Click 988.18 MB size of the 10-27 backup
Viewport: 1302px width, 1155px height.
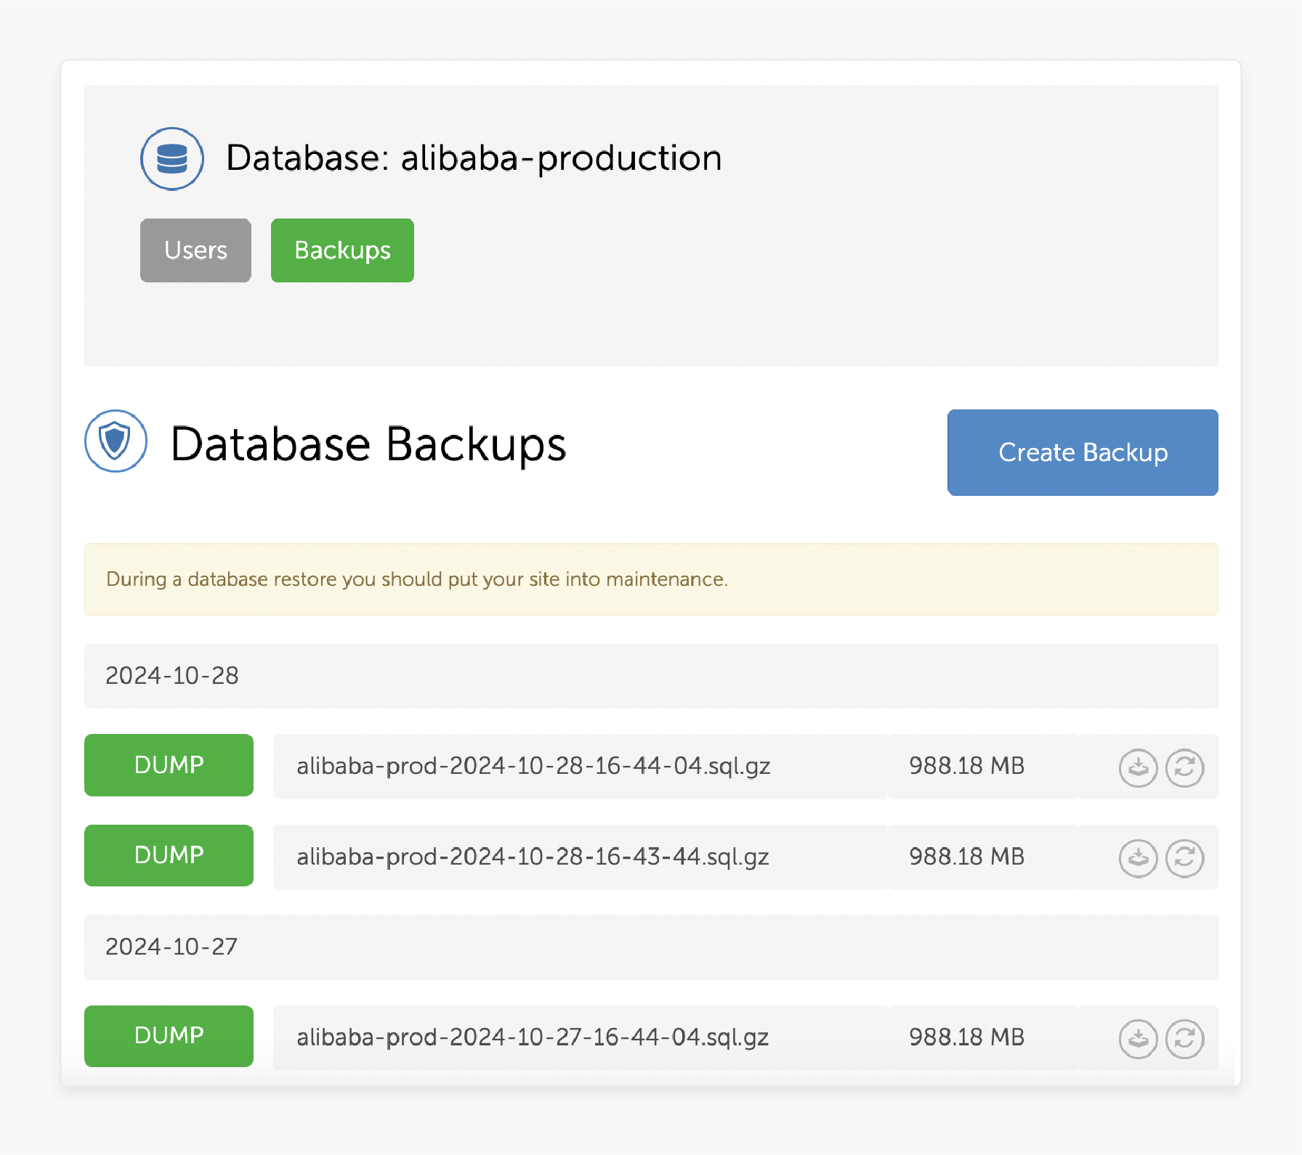[966, 1037]
